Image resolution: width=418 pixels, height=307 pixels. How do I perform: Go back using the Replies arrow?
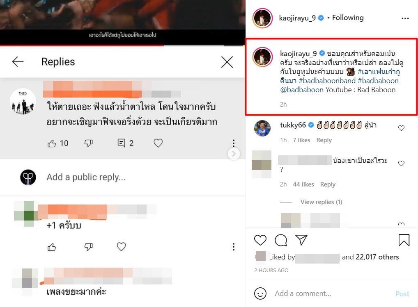(x=18, y=62)
